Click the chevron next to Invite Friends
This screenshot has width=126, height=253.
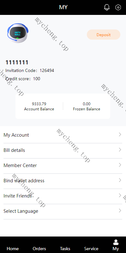click(120, 195)
